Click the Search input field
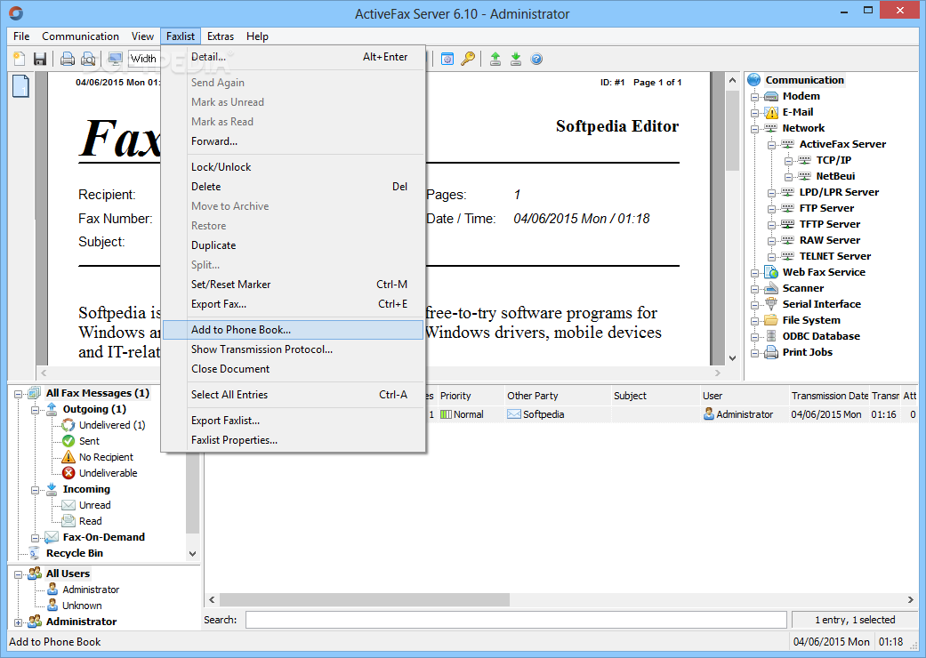This screenshot has height=658, width=926. (x=516, y=620)
